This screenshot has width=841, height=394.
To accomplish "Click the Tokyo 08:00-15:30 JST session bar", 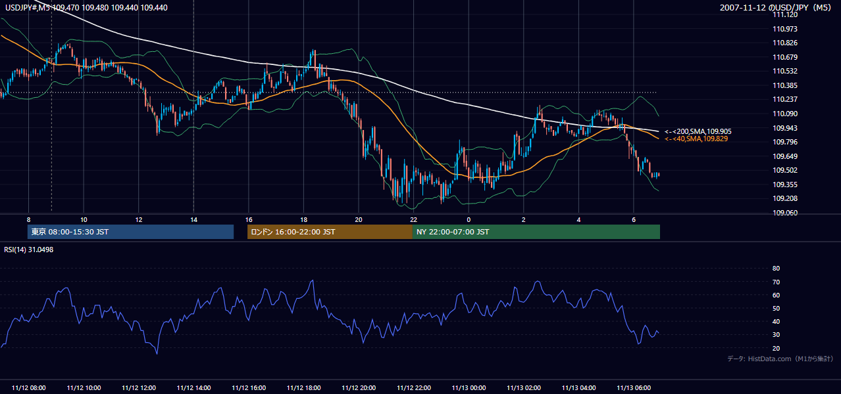I will (131, 232).
